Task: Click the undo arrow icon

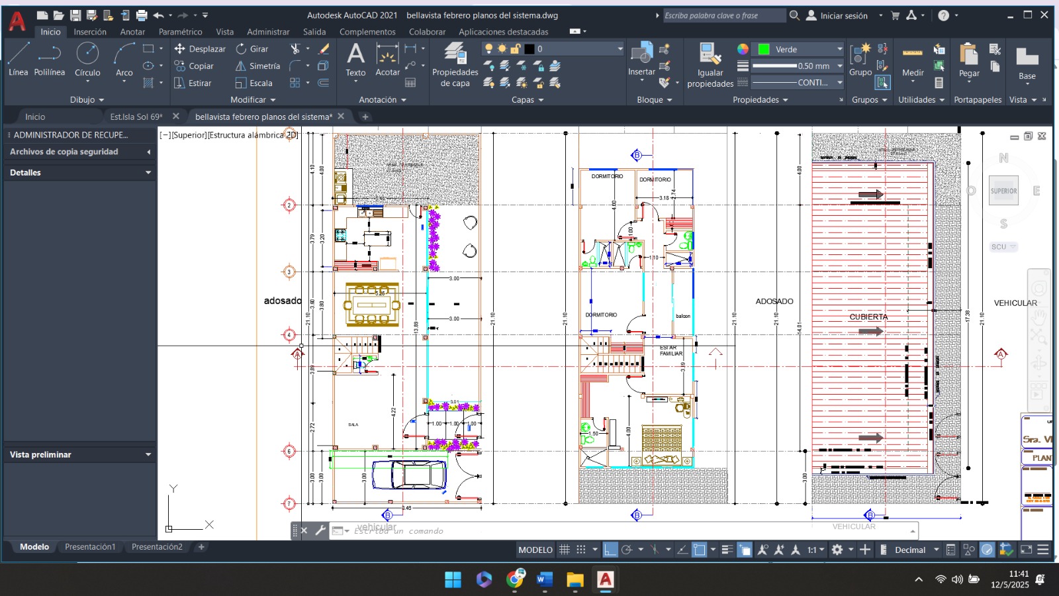Action: (x=158, y=15)
